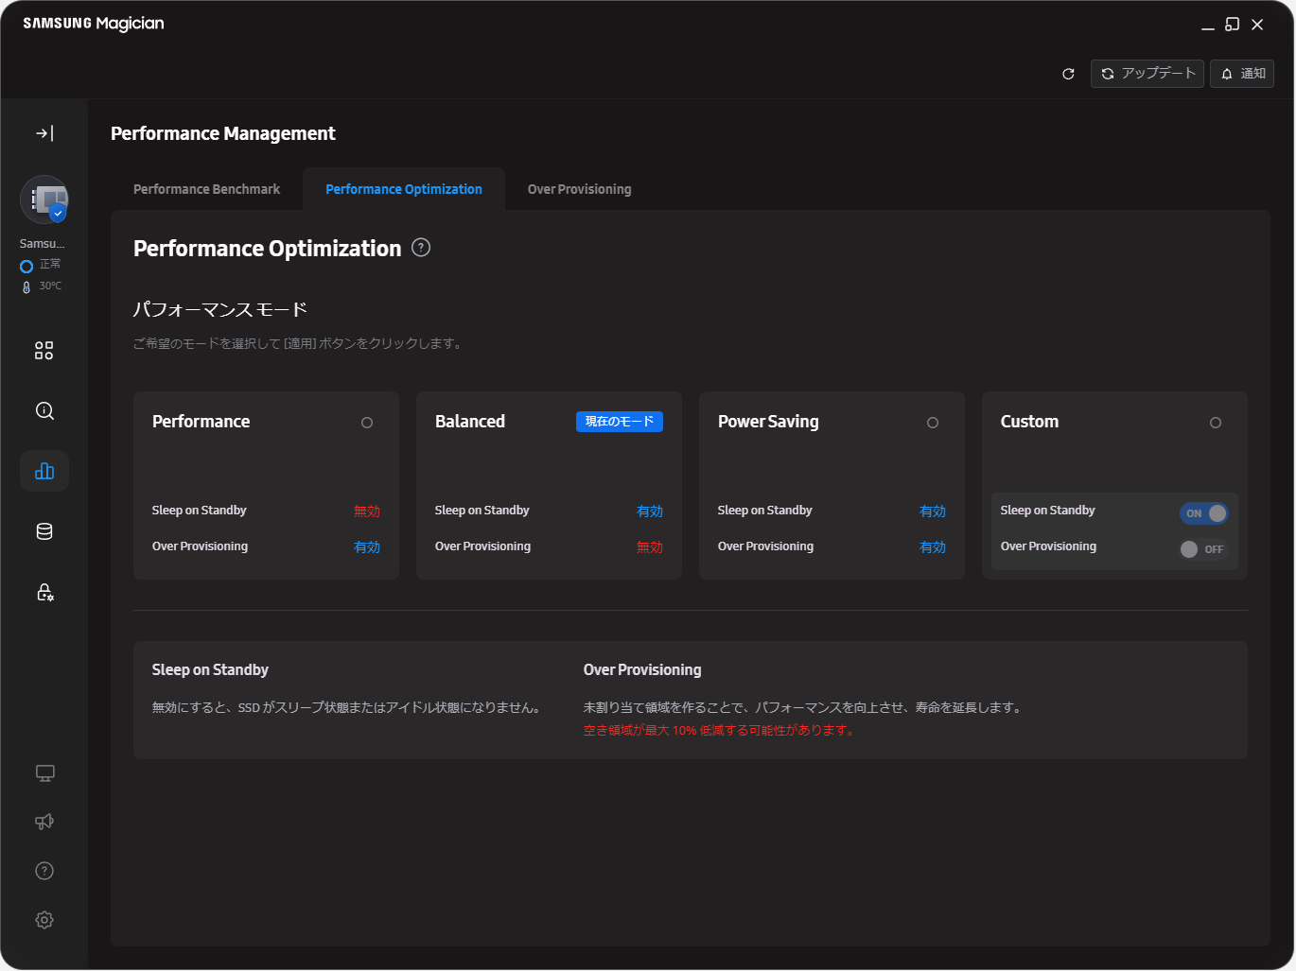Open app Settings via gear icon
Image resolution: width=1296 pixels, height=971 pixels.
tap(44, 919)
